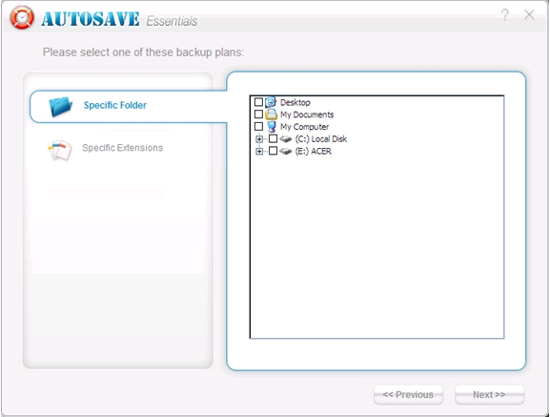Expand the (C:) Local Disk node
This screenshot has height=417, width=550.
coord(259,139)
